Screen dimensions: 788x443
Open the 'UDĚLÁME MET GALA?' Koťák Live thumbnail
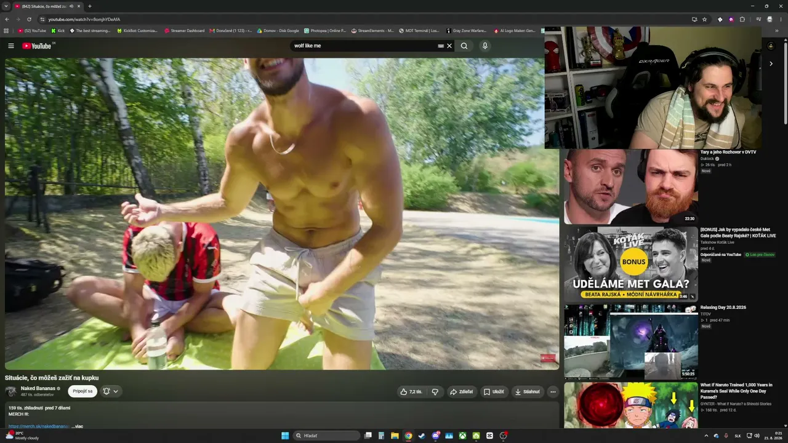(631, 265)
